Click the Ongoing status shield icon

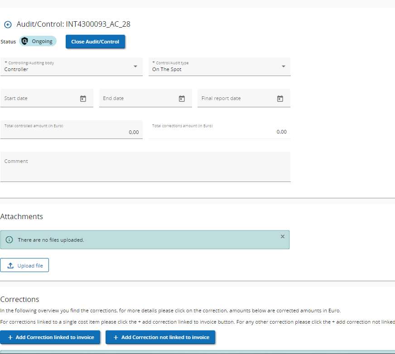pyautogui.click(x=25, y=41)
